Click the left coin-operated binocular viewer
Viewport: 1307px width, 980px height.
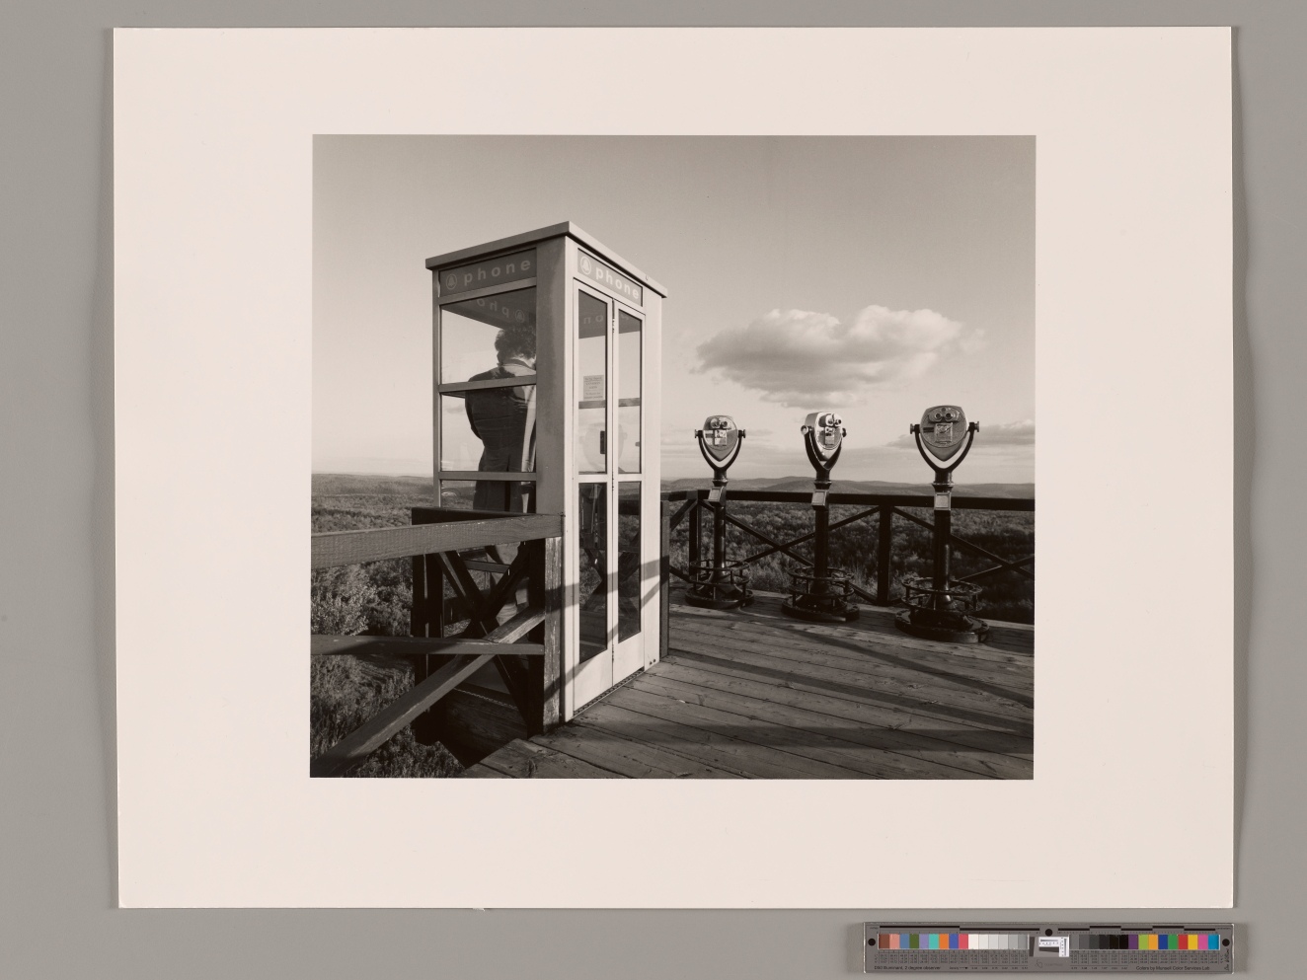click(720, 440)
